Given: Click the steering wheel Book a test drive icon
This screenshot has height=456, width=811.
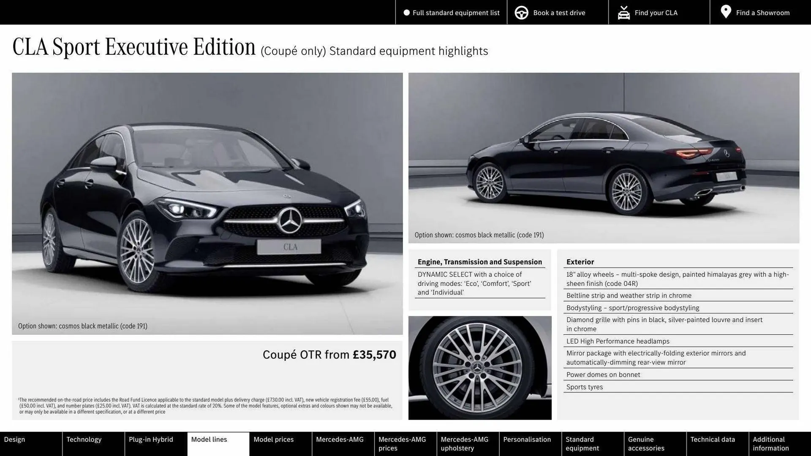Looking at the screenshot, I should pyautogui.click(x=521, y=12).
